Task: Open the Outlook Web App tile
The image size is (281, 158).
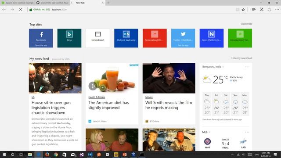Action: [x=126, y=38]
